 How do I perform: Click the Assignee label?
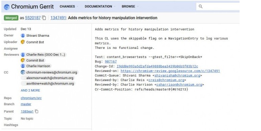11,49
